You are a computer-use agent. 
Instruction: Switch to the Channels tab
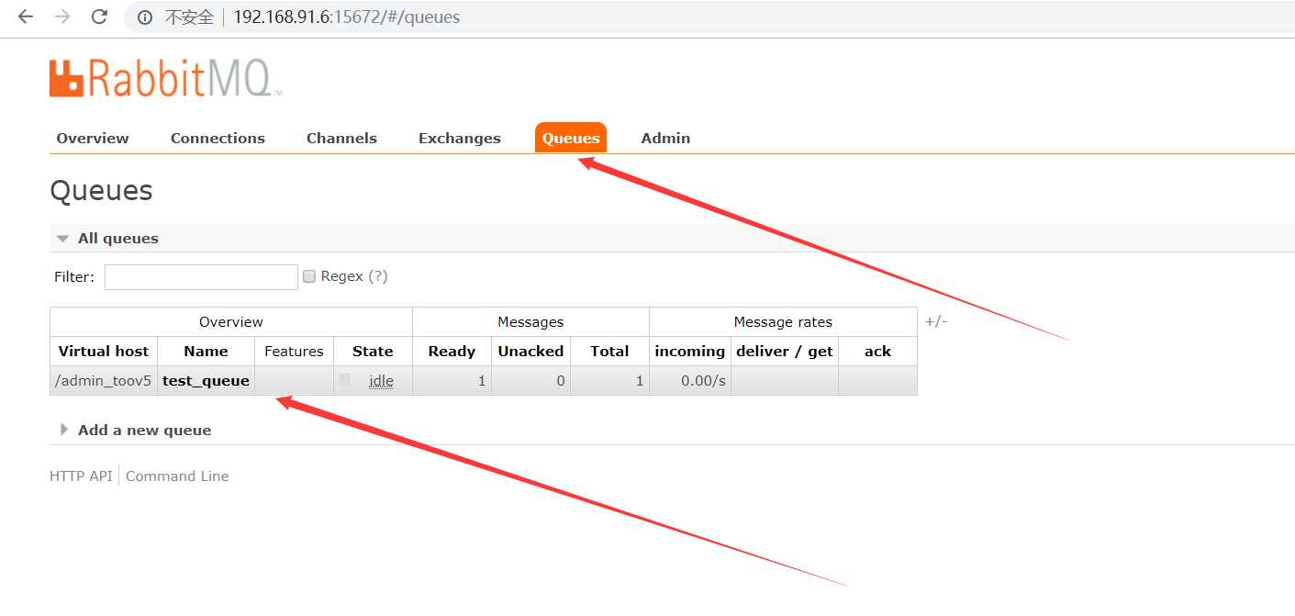(341, 138)
